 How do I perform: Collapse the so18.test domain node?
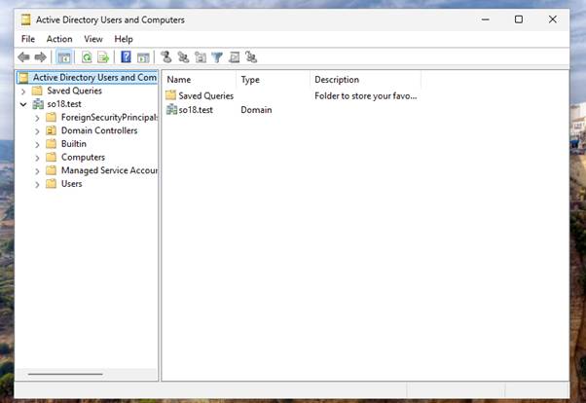23,104
